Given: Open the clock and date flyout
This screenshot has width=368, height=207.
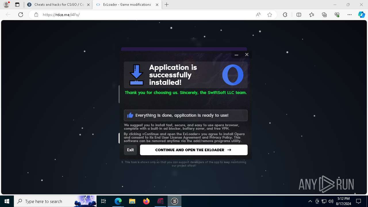Looking at the screenshot, I should point(344,201).
